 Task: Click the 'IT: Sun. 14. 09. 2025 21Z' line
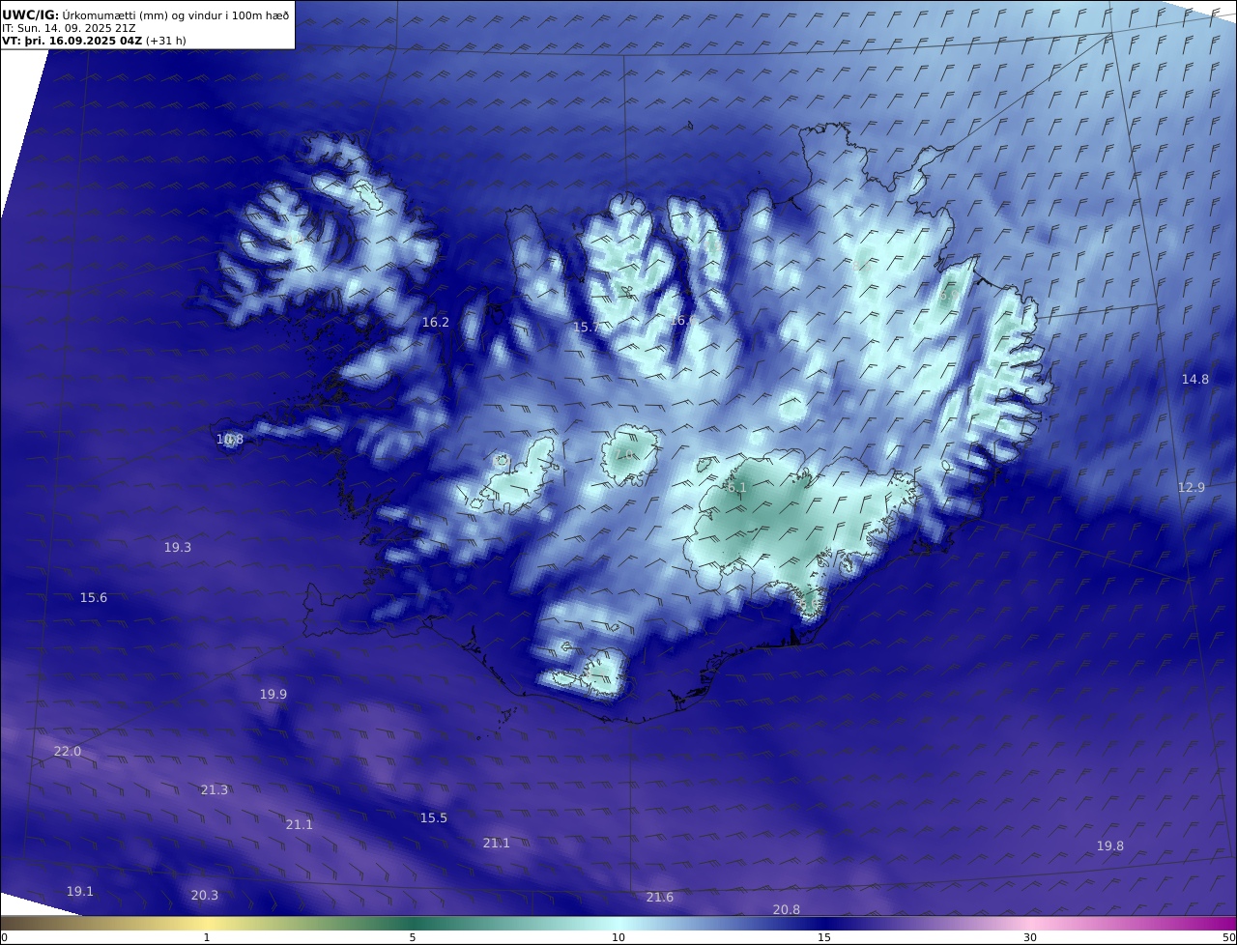pos(69,28)
